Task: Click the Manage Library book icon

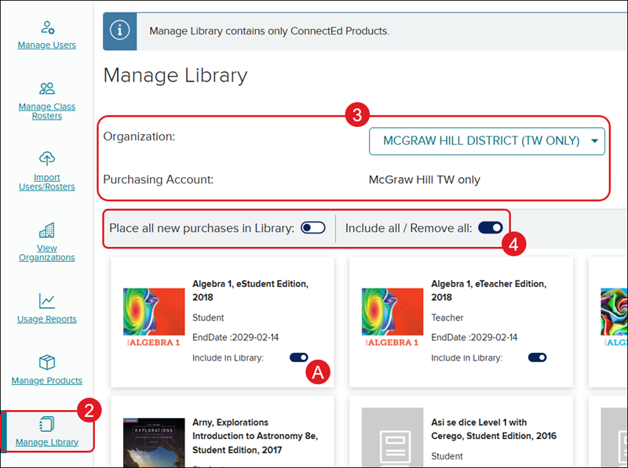Action: tap(47, 424)
